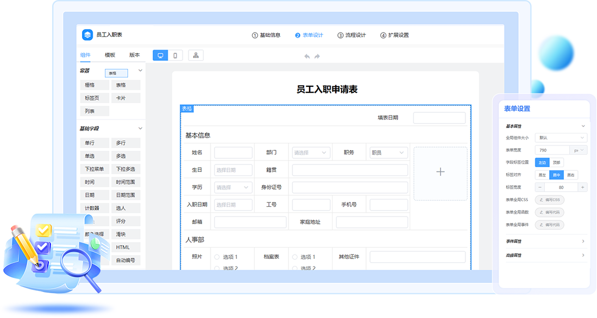Go to step 3 流程设计
Viewport: 597px width, 318px height.
pos(351,35)
